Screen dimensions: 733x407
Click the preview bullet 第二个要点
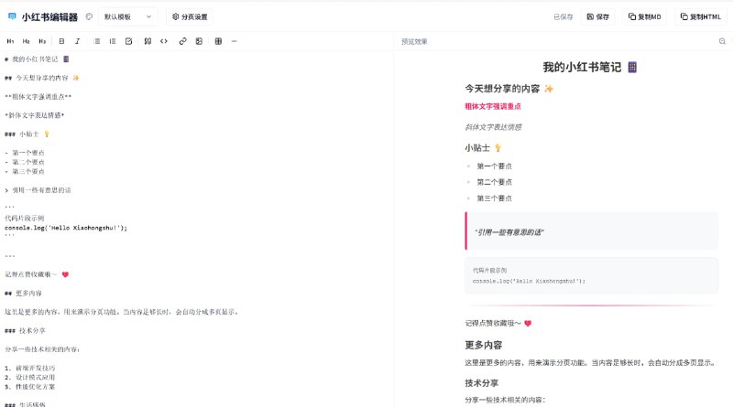[494, 182]
